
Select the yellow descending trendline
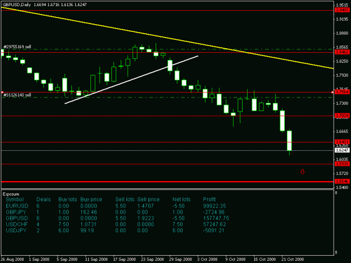(167, 38)
